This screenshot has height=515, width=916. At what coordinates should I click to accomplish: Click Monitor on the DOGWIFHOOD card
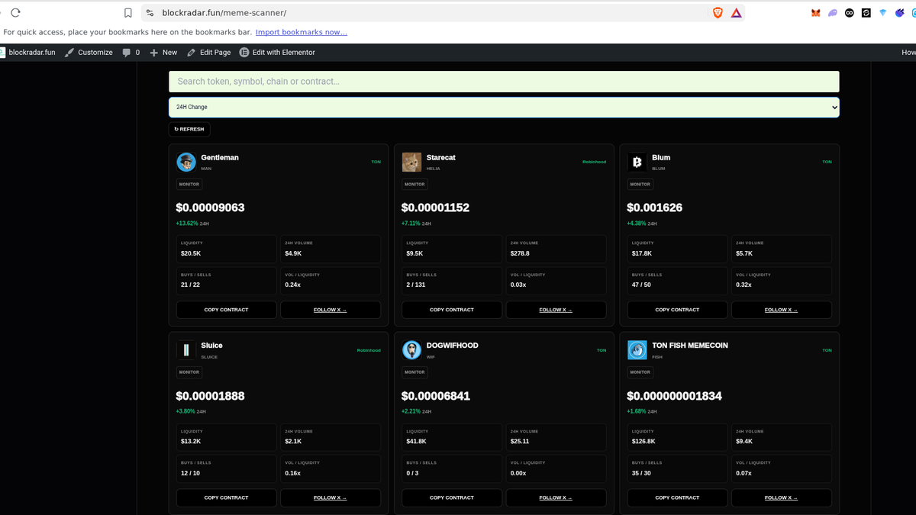pos(414,372)
